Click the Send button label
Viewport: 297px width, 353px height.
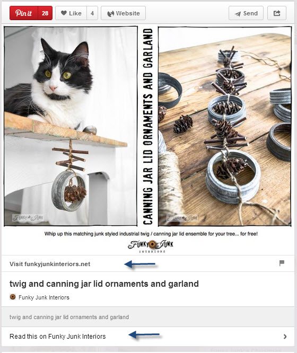pyautogui.click(x=250, y=13)
